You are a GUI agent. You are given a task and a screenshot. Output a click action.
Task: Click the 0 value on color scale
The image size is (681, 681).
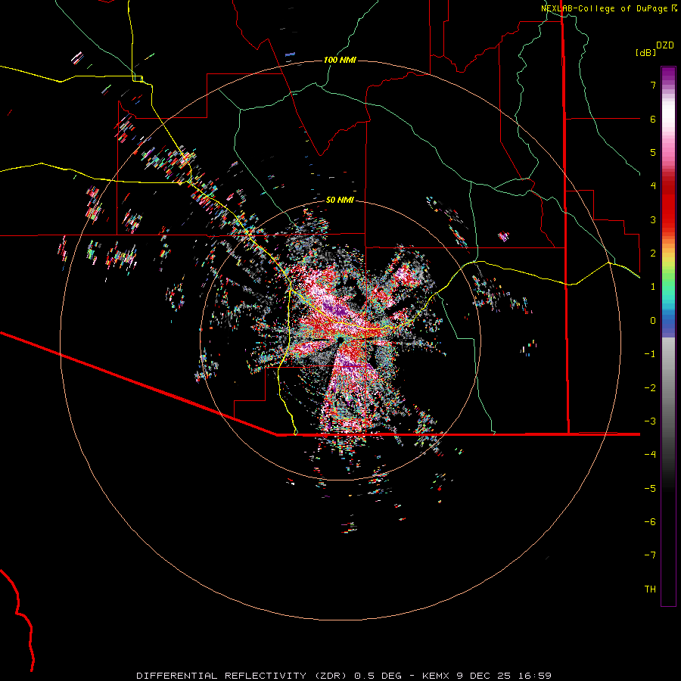[x=653, y=321]
